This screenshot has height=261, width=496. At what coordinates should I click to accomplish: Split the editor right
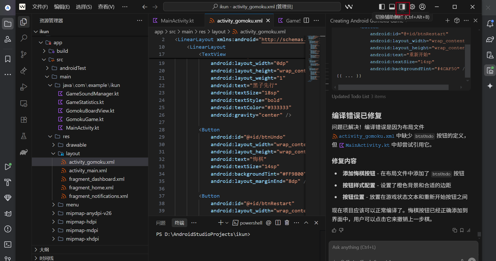pyautogui.click(x=306, y=20)
